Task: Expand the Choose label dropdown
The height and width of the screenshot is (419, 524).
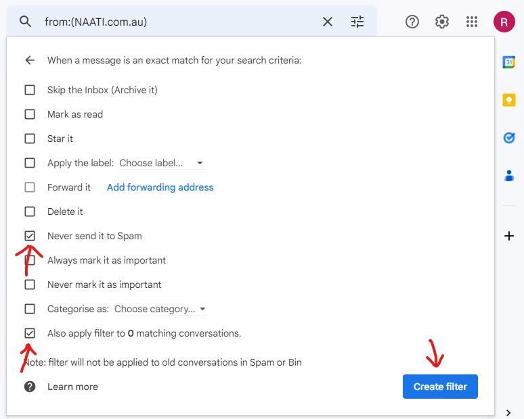Action: coord(161,163)
